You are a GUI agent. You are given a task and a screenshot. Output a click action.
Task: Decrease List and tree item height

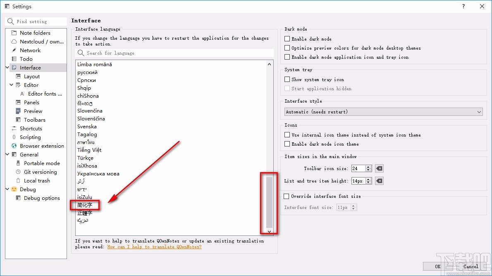[368, 183]
